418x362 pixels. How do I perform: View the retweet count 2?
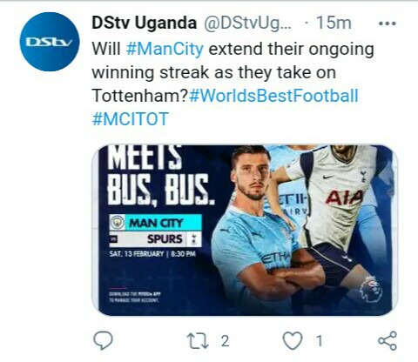225,341
